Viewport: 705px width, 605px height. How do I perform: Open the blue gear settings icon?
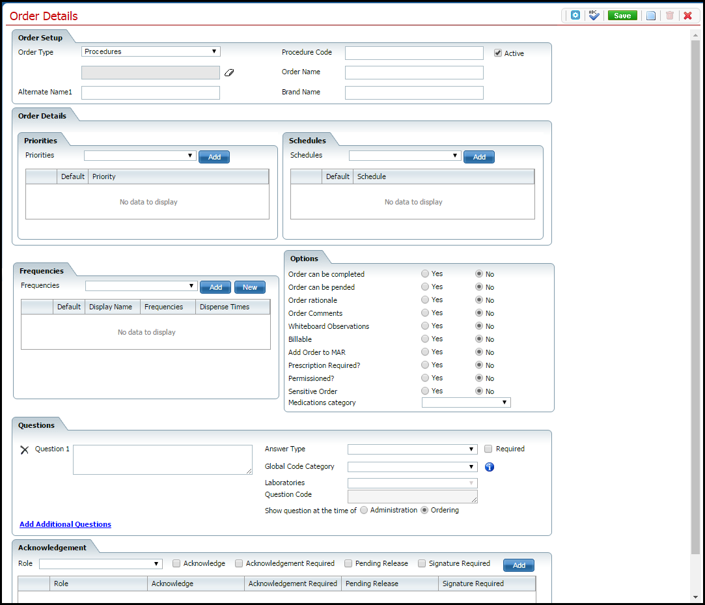click(x=575, y=15)
